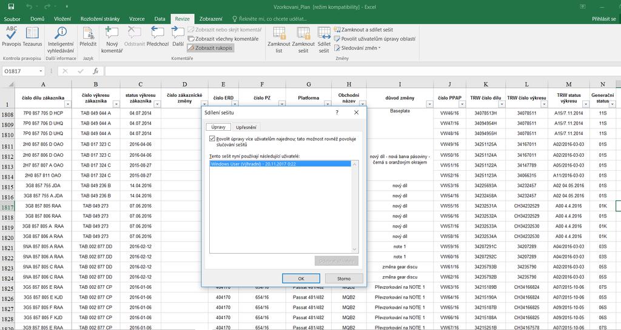Screen dimensions: 621x330
Task: Select column L header
Action: coord(527,84)
